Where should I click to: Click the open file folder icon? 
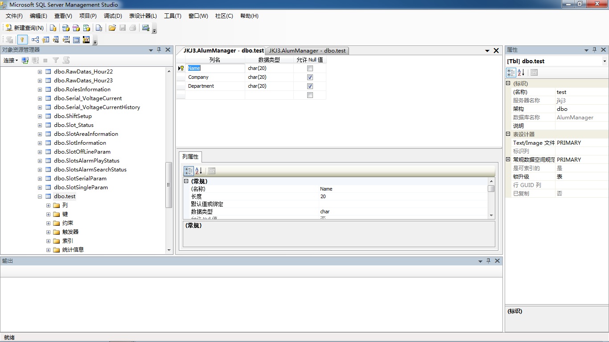pos(112,28)
